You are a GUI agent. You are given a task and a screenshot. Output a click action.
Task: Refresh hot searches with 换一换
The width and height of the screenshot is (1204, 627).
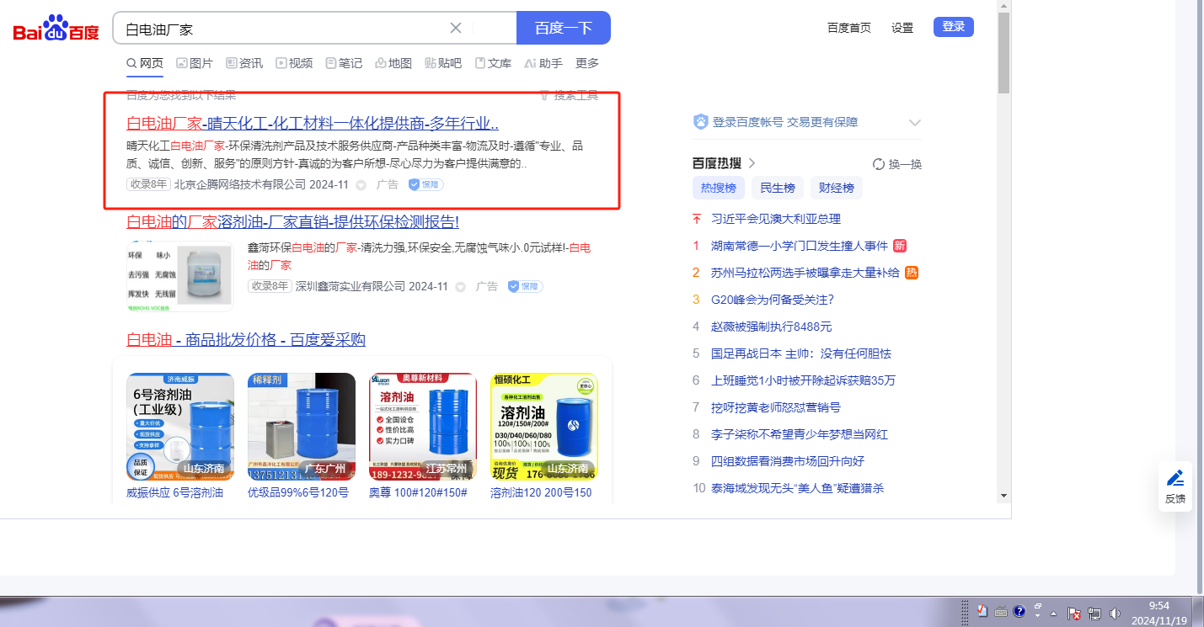(897, 164)
